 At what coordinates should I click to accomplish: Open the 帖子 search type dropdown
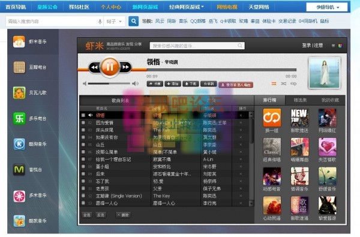pos(115,22)
